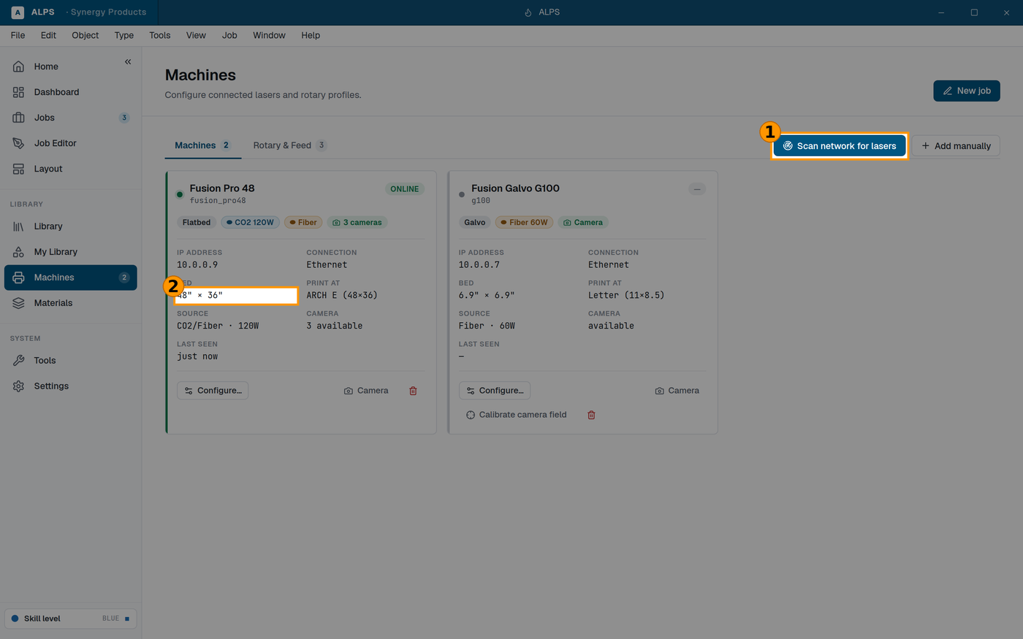Viewport: 1023px width, 639px height.
Task: Click the IP address 10.0.0.9
Action: 197,265
